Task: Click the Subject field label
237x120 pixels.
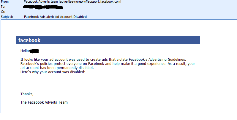Action: pyautogui.click(x=7, y=17)
